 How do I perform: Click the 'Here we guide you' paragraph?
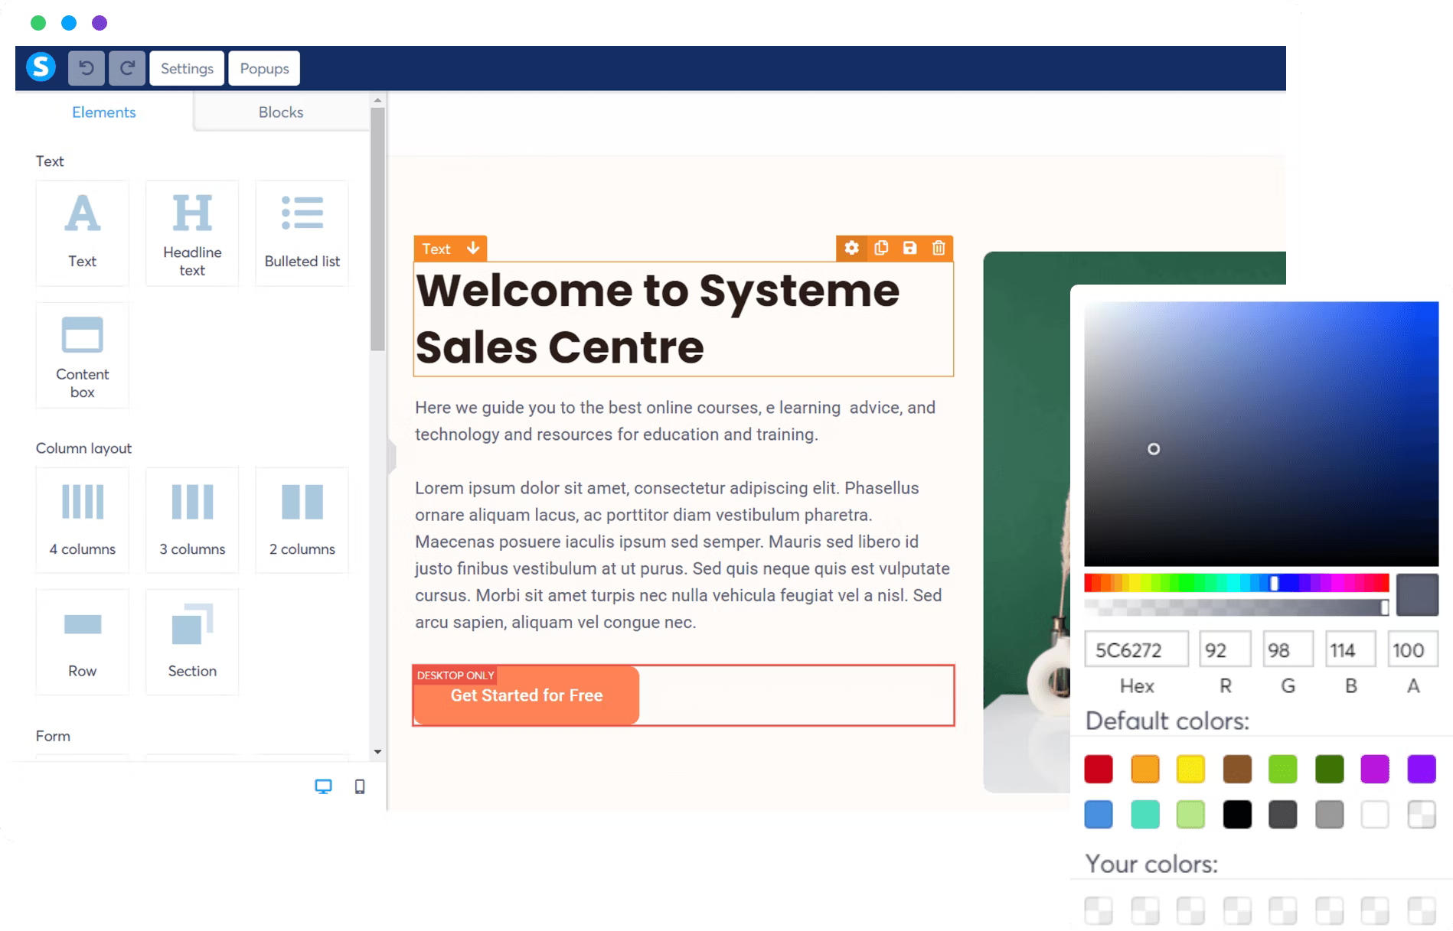[675, 421]
